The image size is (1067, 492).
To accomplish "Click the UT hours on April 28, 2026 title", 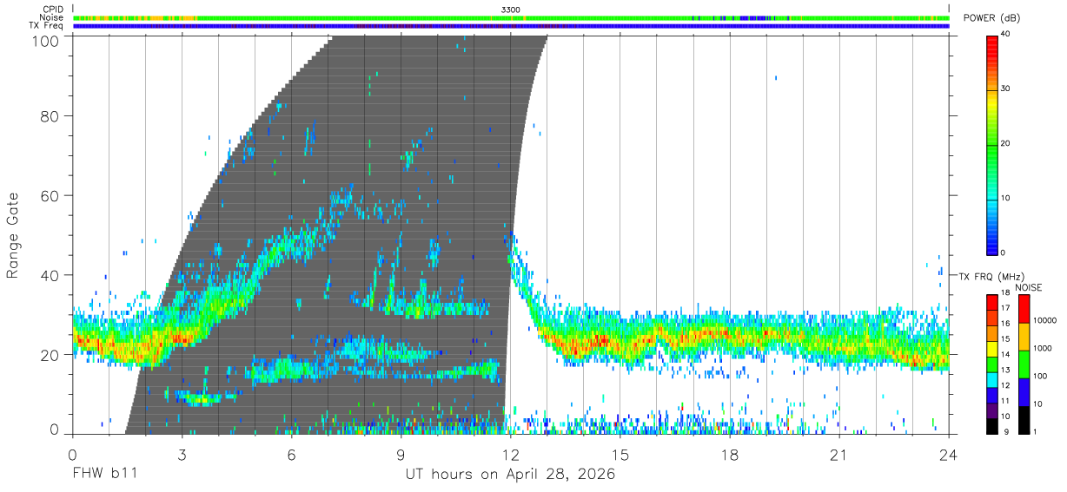I will pos(510,475).
